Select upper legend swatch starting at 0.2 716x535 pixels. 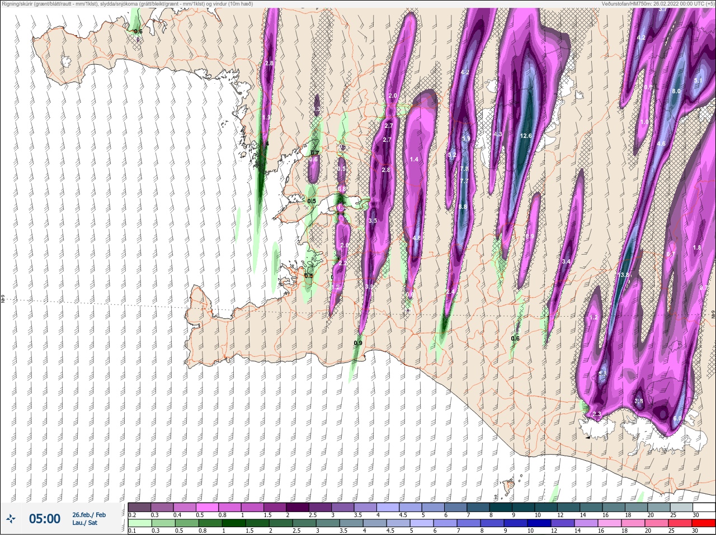[139, 507]
